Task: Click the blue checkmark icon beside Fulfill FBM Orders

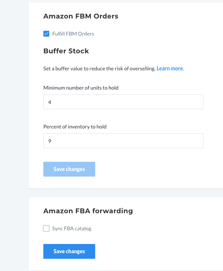Action: (46, 34)
